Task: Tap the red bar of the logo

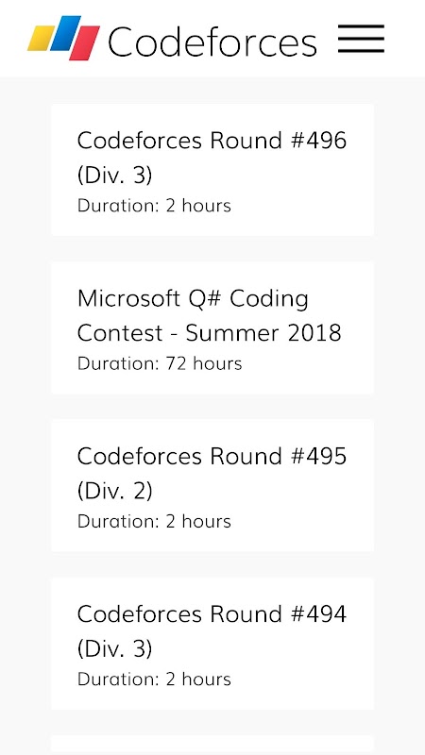Action: [84, 43]
